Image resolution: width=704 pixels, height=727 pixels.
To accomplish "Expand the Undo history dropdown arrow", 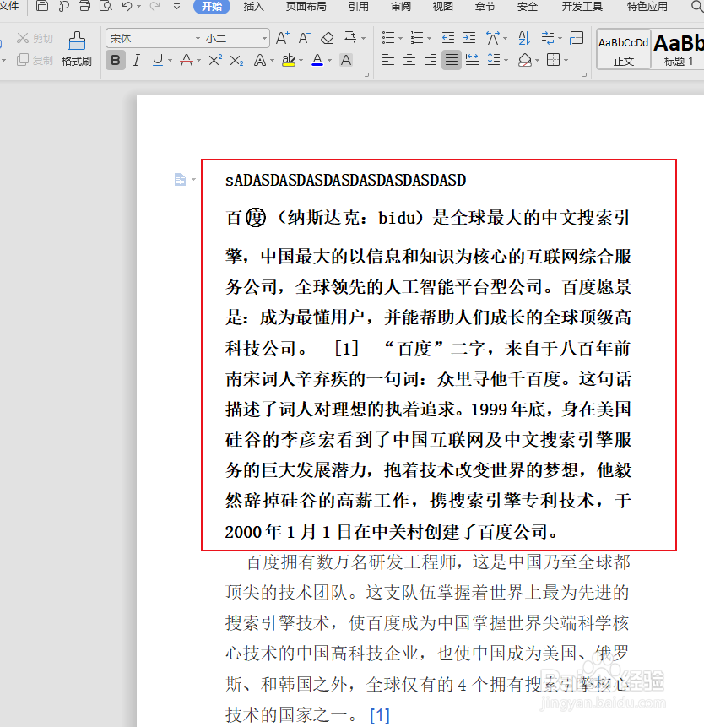I will (138, 7).
